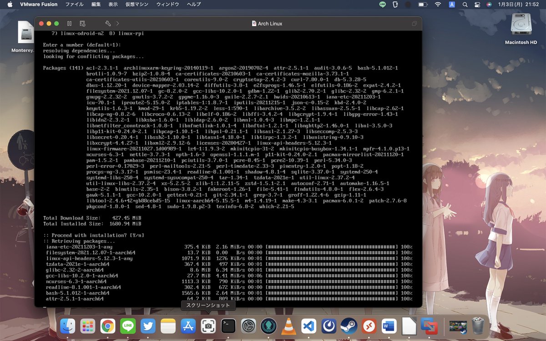
Task: Open the ヘルプ menu
Action: (x=194, y=5)
